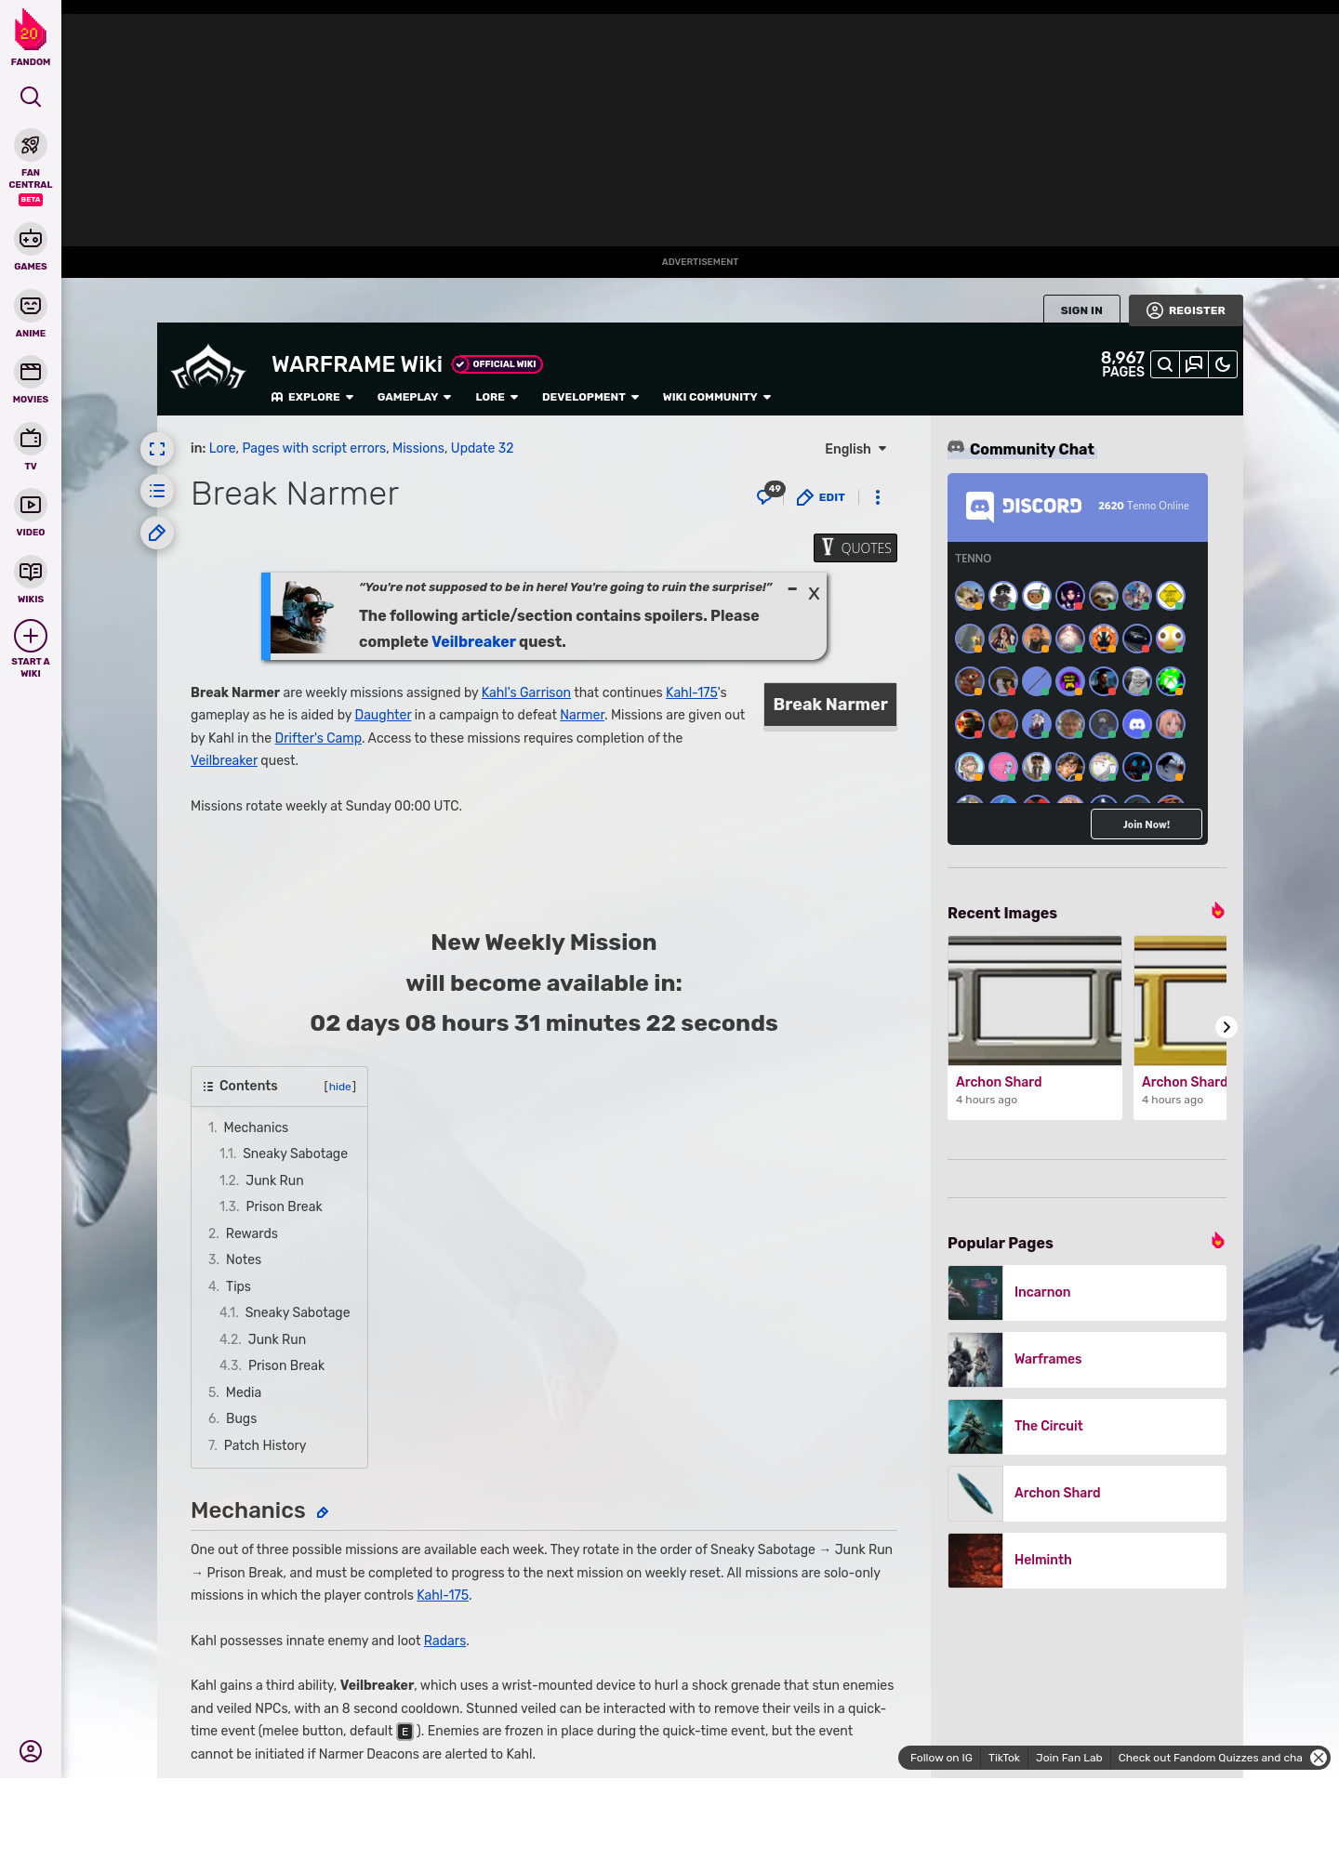
Task: Click the Edit article button
Action: pos(822,497)
